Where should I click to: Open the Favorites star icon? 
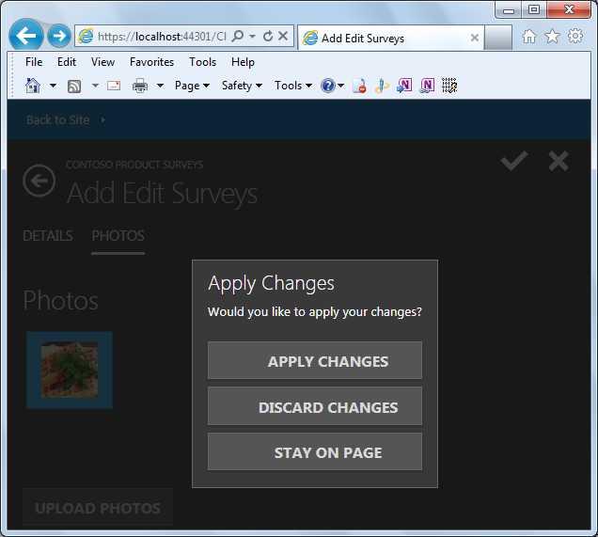pyautogui.click(x=552, y=37)
